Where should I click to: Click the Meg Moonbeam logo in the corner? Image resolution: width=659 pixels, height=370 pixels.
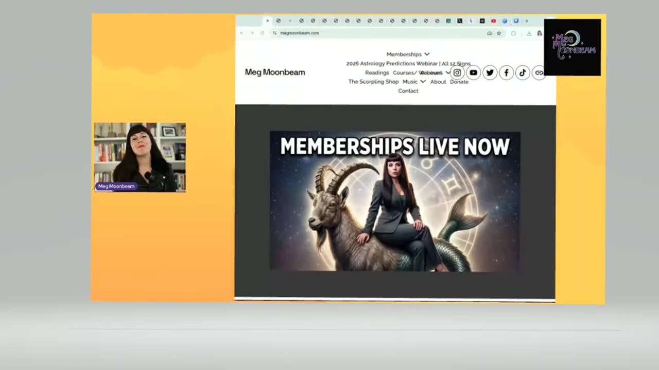[573, 47]
